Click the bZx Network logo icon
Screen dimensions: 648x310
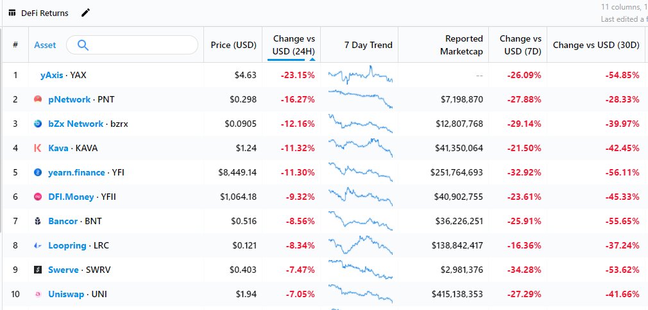38,124
